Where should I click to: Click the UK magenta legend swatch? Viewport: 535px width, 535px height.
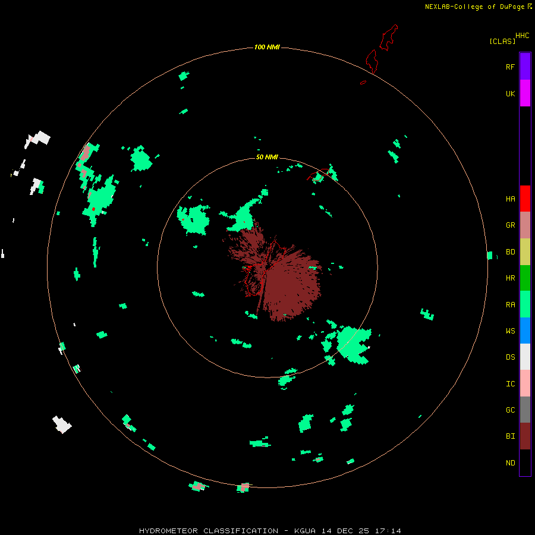[525, 93]
